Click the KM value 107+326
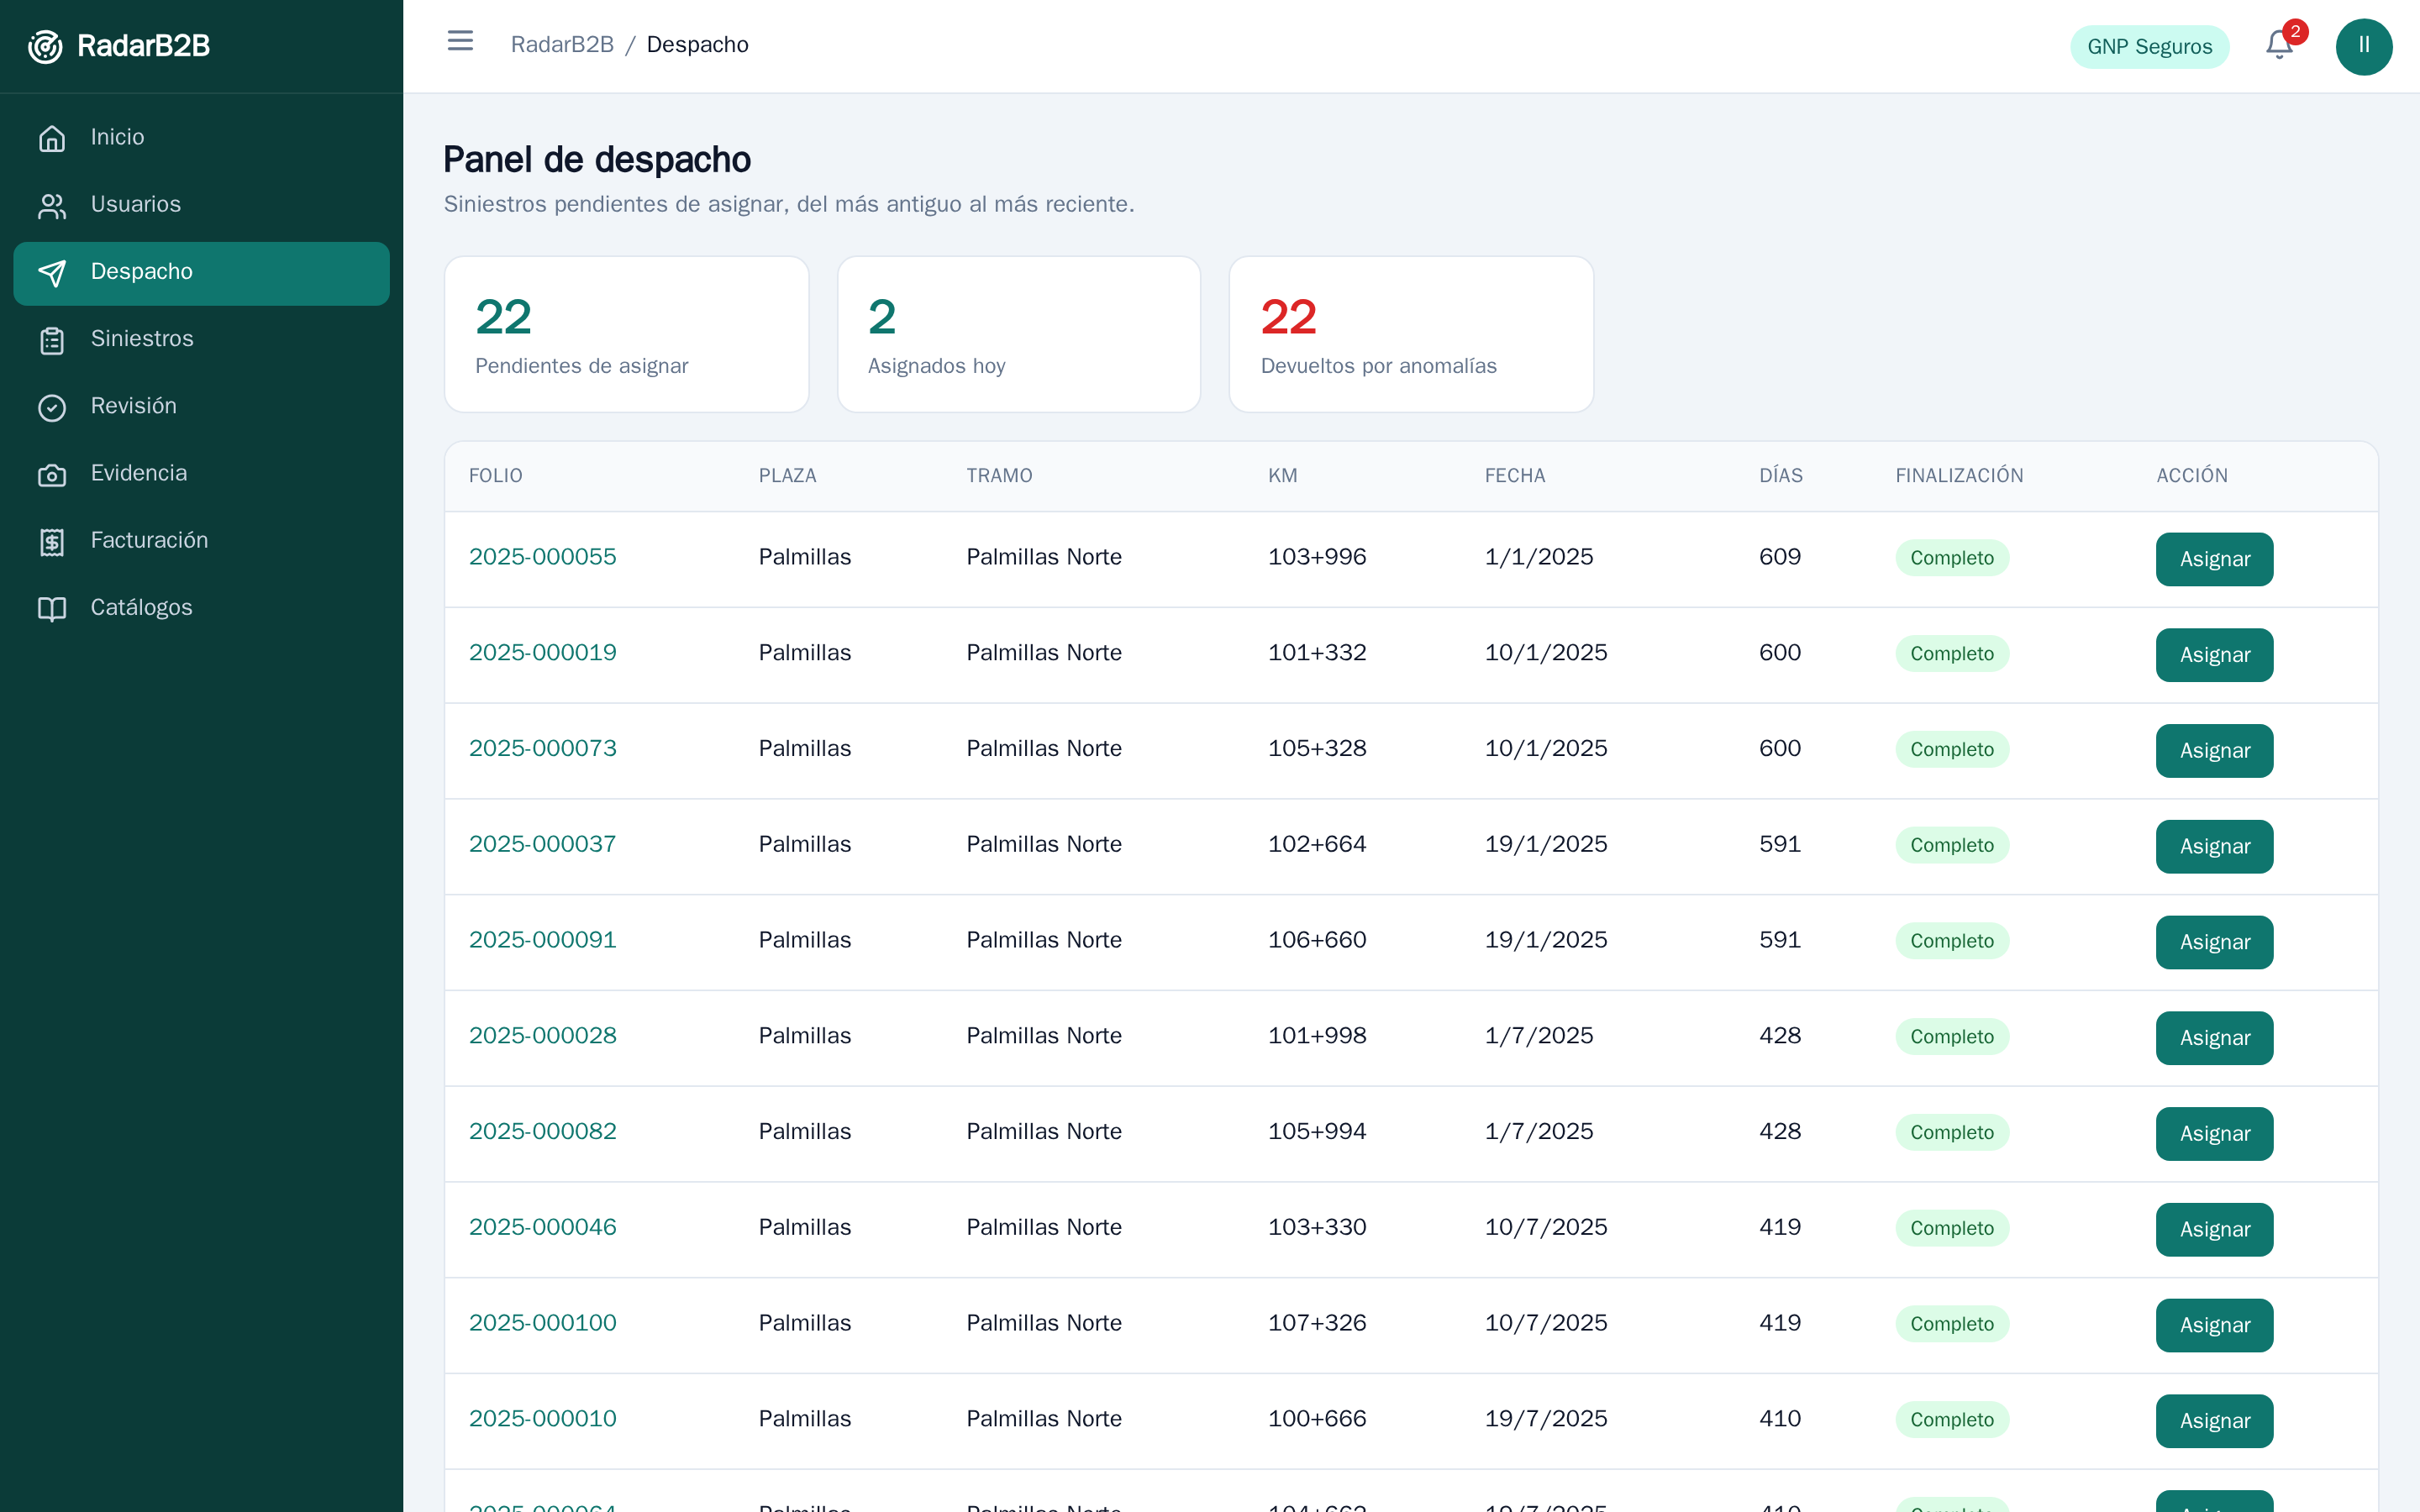Screen dimensions: 2420x1512 [1317, 1323]
